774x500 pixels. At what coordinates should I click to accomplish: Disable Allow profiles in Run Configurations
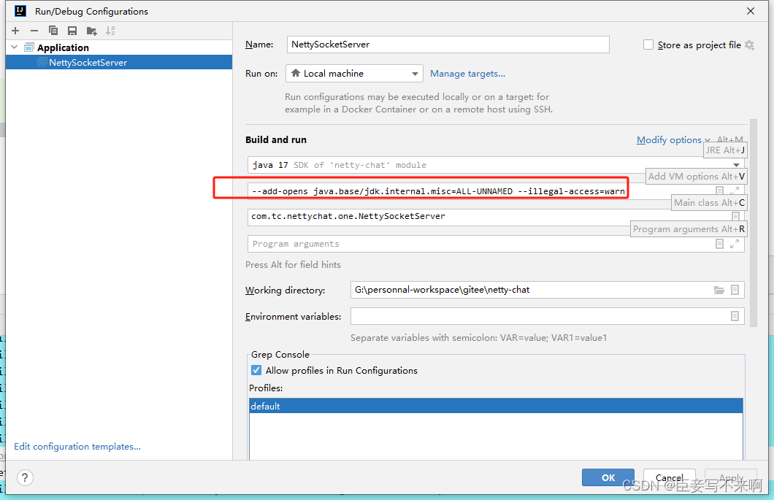pyautogui.click(x=256, y=370)
